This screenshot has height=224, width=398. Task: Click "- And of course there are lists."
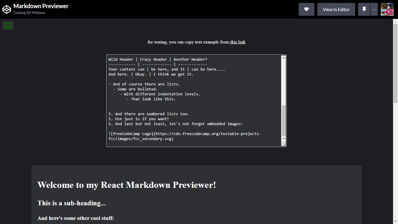coord(144,84)
